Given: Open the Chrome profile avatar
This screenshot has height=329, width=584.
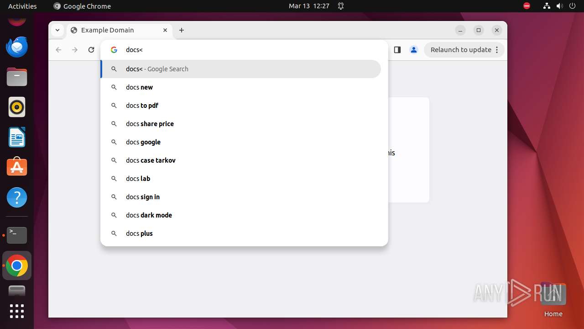Looking at the screenshot, I should pos(414,50).
